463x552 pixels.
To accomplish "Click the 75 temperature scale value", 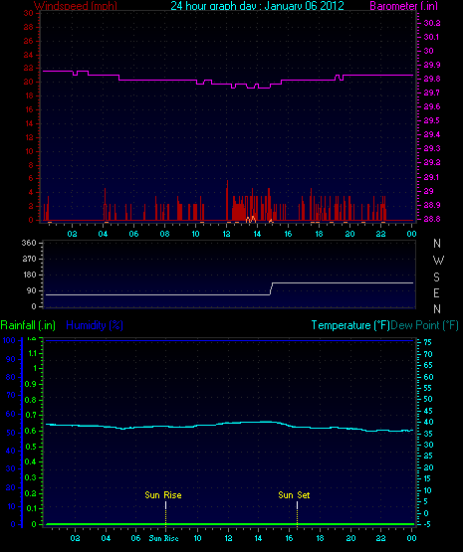I will [x=428, y=342].
